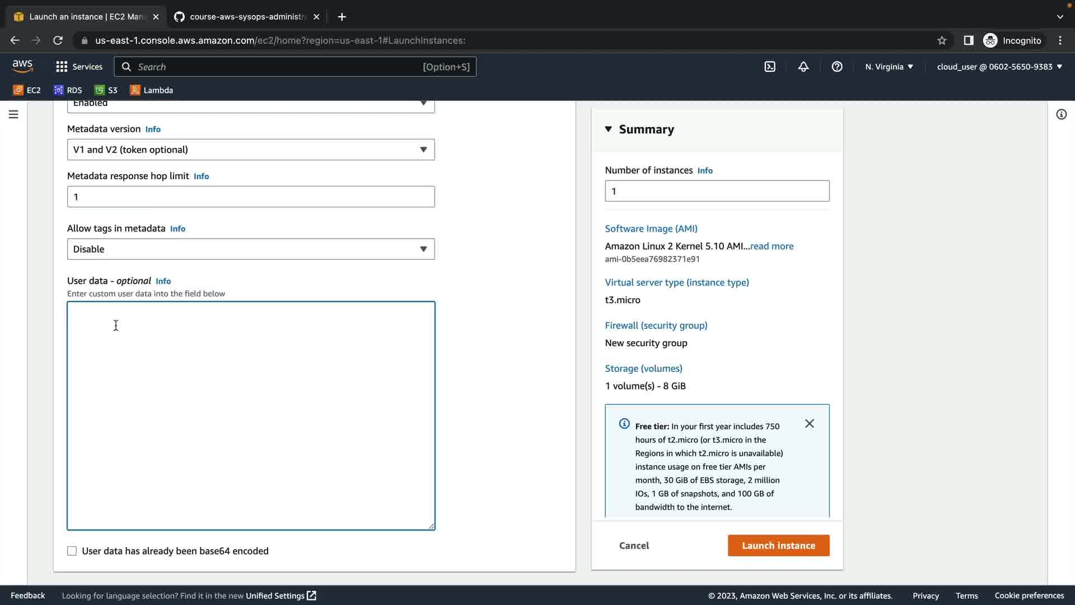Click the EC2 shortcut in favorites bar
The width and height of the screenshot is (1075, 605).
tap(27, 90)
